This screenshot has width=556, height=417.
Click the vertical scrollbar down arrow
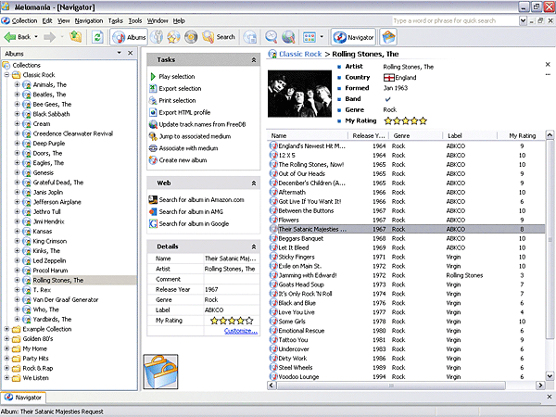tap(550, 375)
